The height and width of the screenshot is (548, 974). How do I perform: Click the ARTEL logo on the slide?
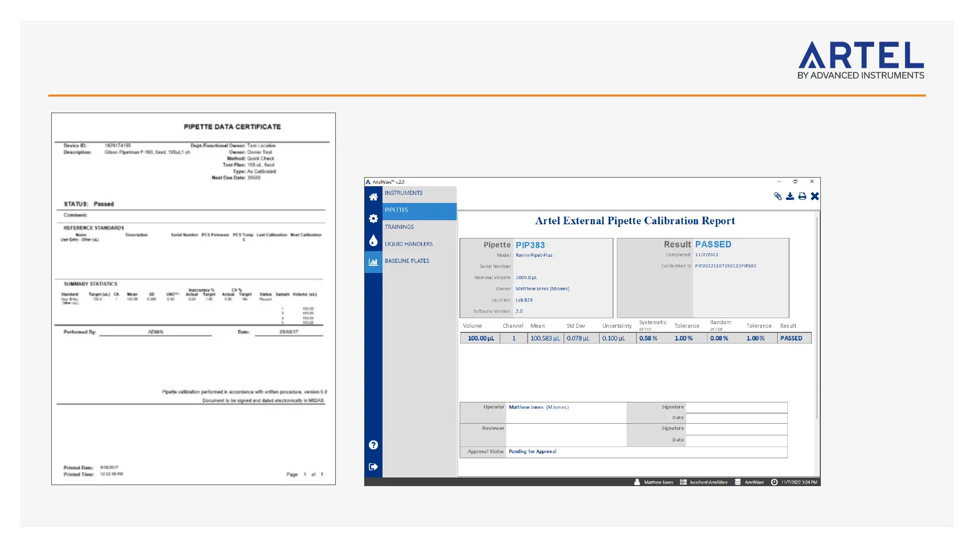click(861, 60)
